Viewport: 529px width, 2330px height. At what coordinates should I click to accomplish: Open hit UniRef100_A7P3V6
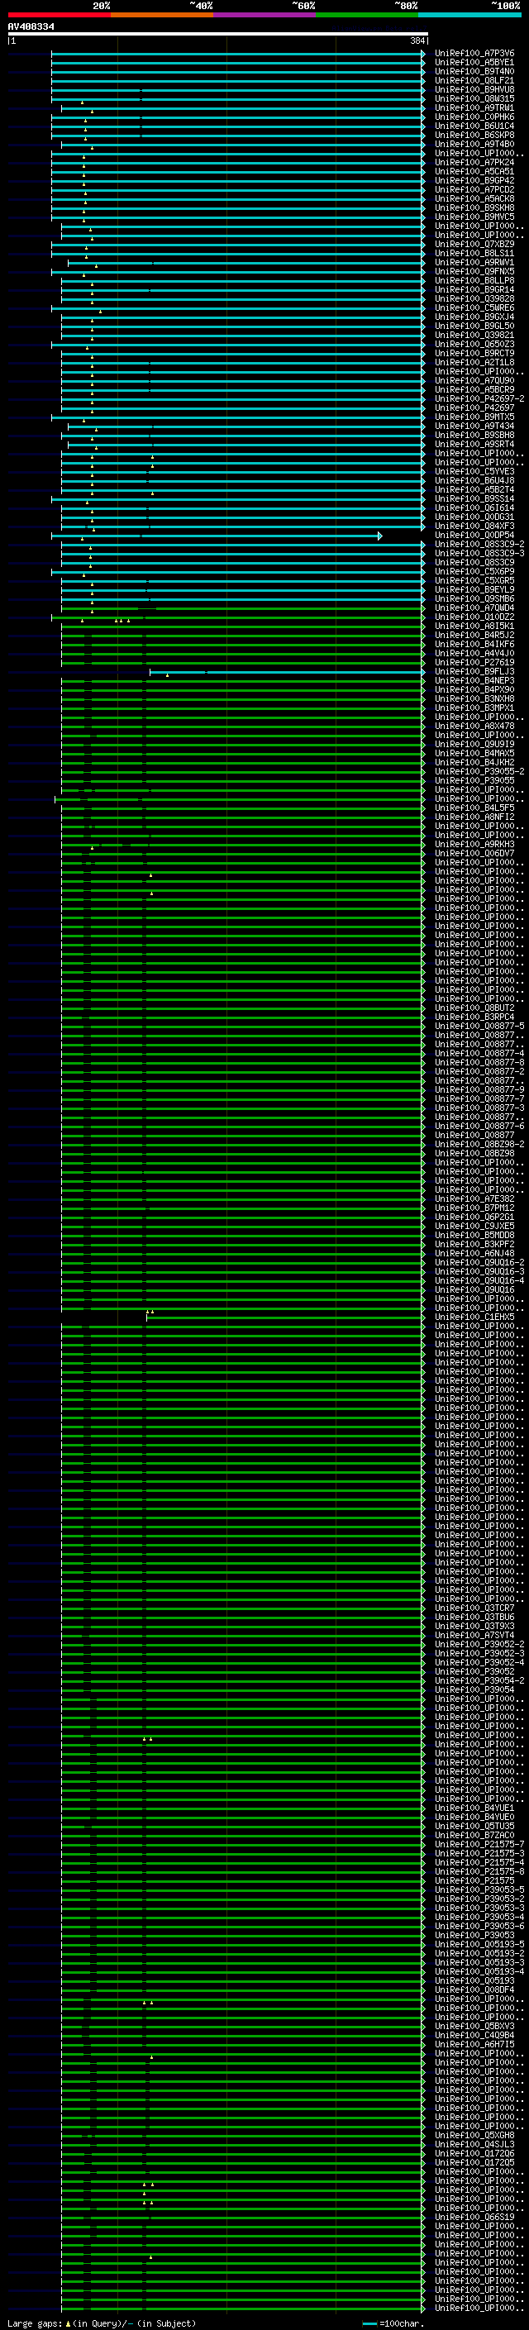474,54
